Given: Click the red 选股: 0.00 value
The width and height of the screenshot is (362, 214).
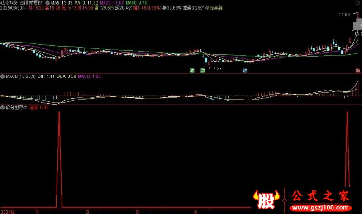Looking at the screenshot, I should (39, 108).
